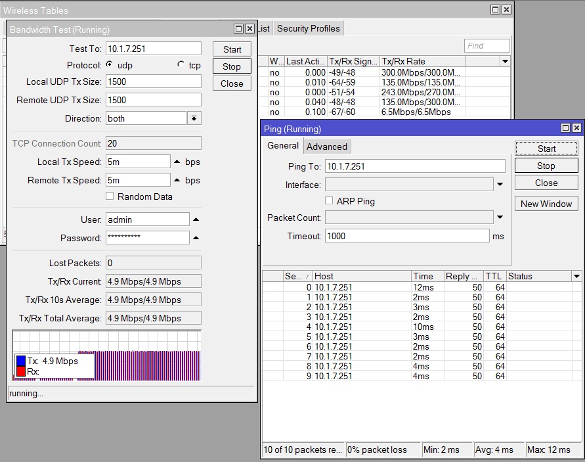Screen dimensions: 585x462
Task: Open the Security Profiles tab
Action: (308, 28)
